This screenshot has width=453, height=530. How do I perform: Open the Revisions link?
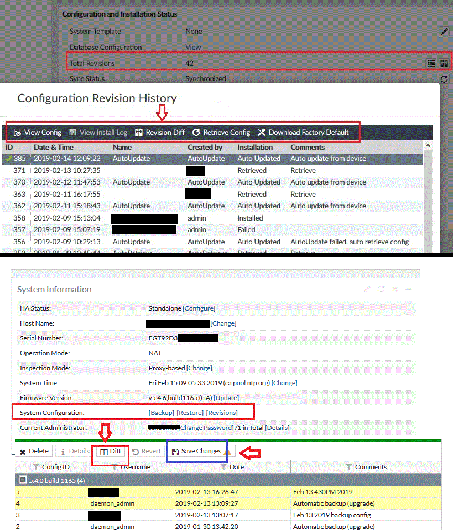[222, 413]
